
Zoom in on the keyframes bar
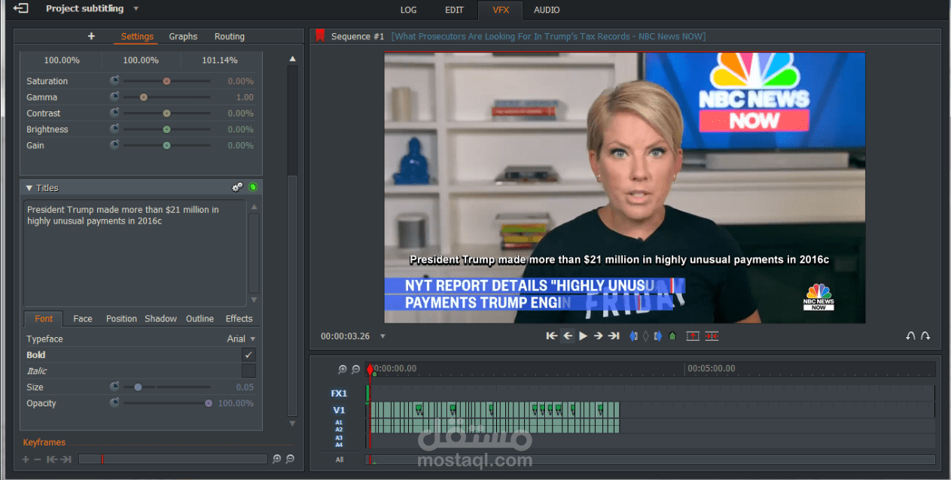pyautogui.click(x=277, y=459)
